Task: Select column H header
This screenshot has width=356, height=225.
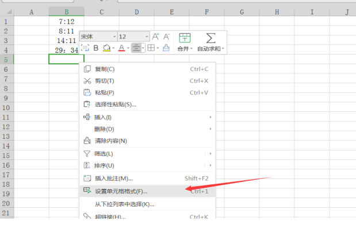Action: [277, 11]
